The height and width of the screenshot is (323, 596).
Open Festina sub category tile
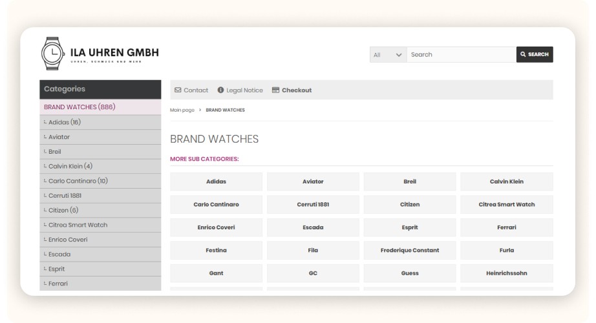[217, 251]
